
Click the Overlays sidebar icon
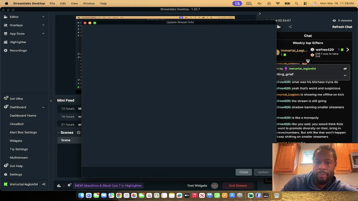coord(6,25)
